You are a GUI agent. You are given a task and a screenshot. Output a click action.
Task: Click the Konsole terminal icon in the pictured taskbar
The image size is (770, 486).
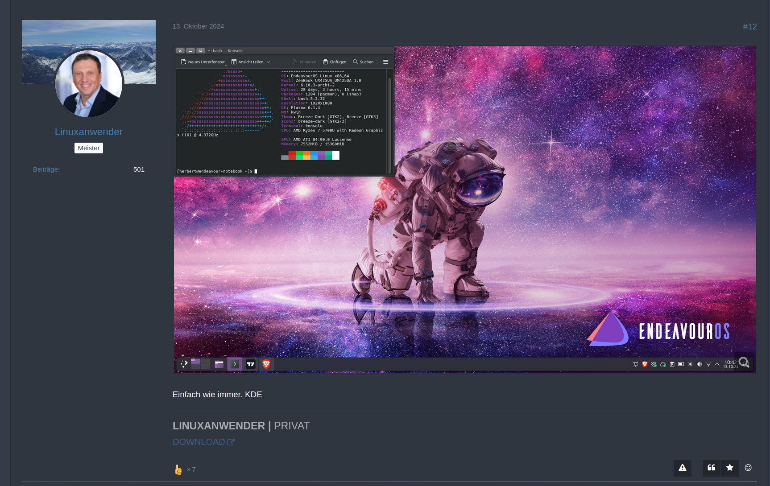(x=235, y=364)
